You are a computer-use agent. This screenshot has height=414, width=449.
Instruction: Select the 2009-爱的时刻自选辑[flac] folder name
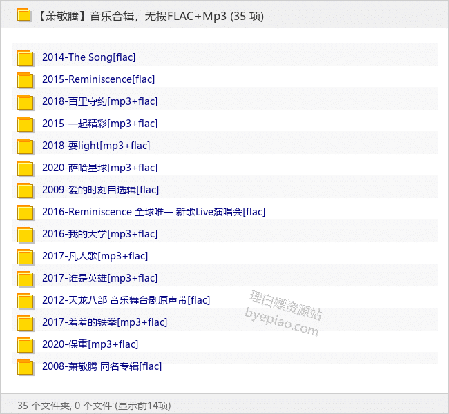coord(101,190)
